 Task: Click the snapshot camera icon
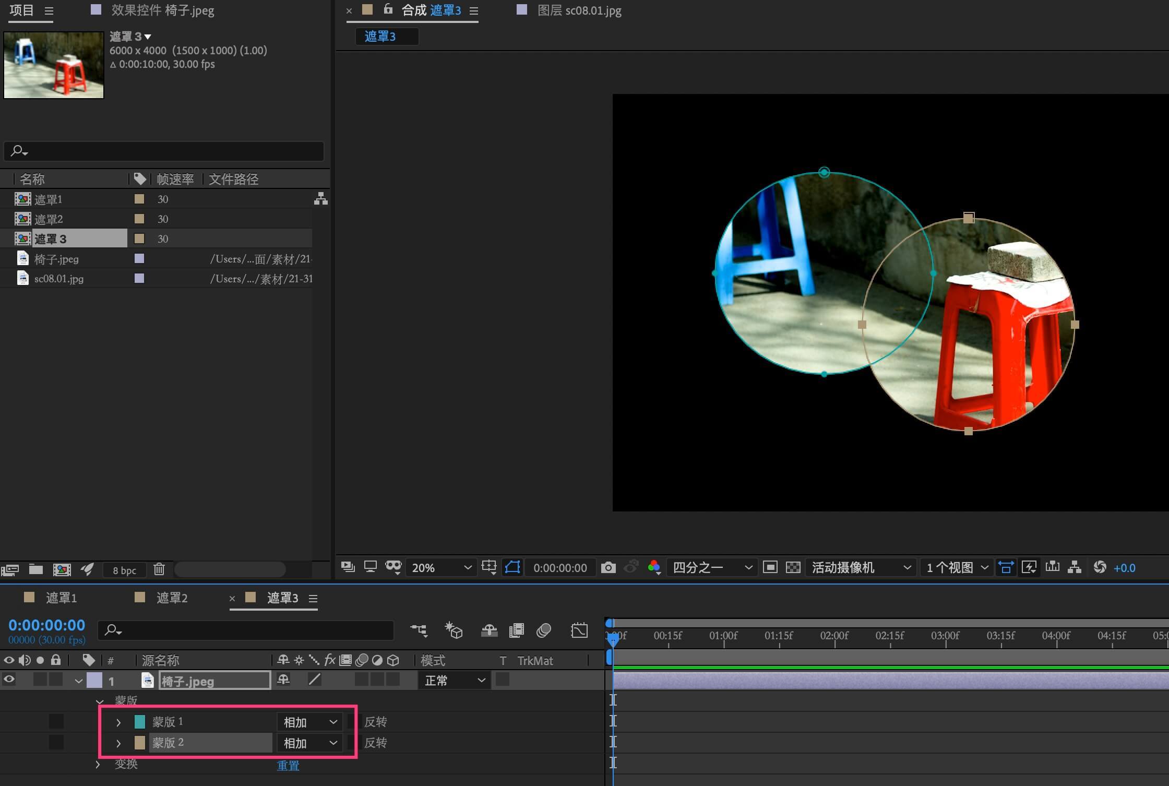[x=608, y=567]
